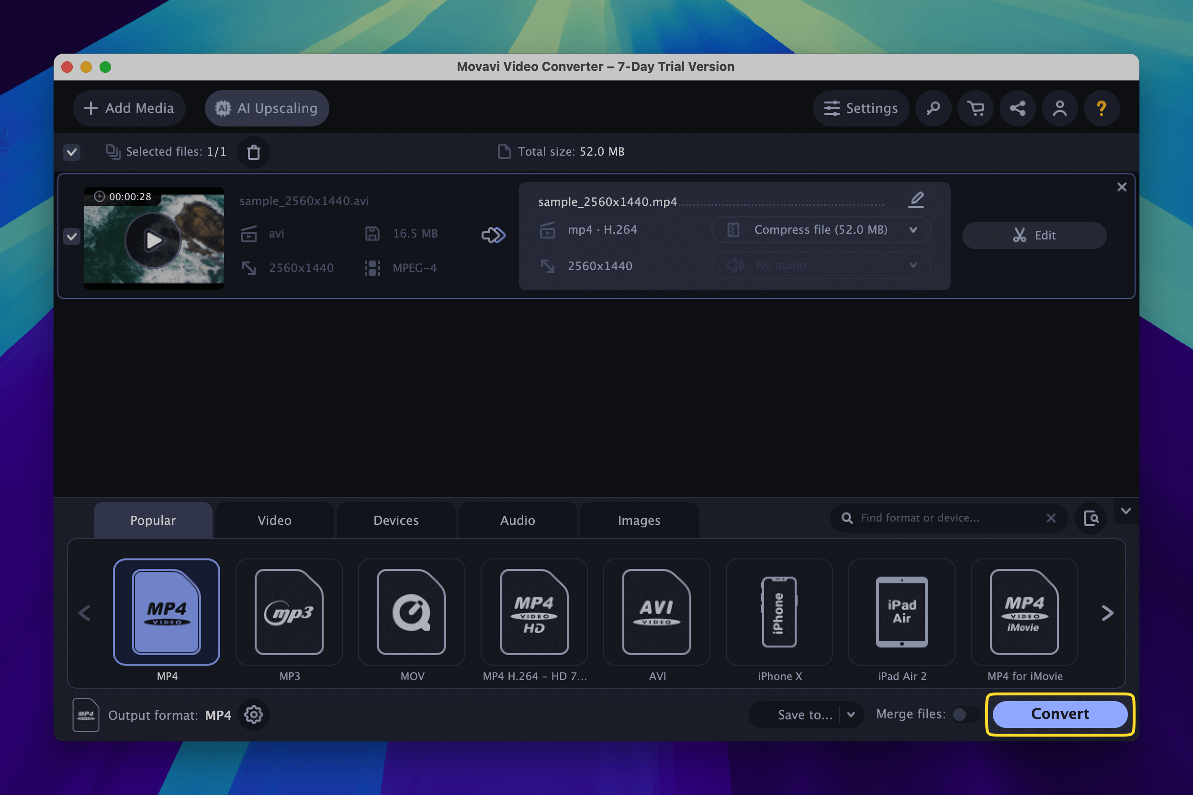
Task: Click the search magnifier icon
Action: coord(933,106)
